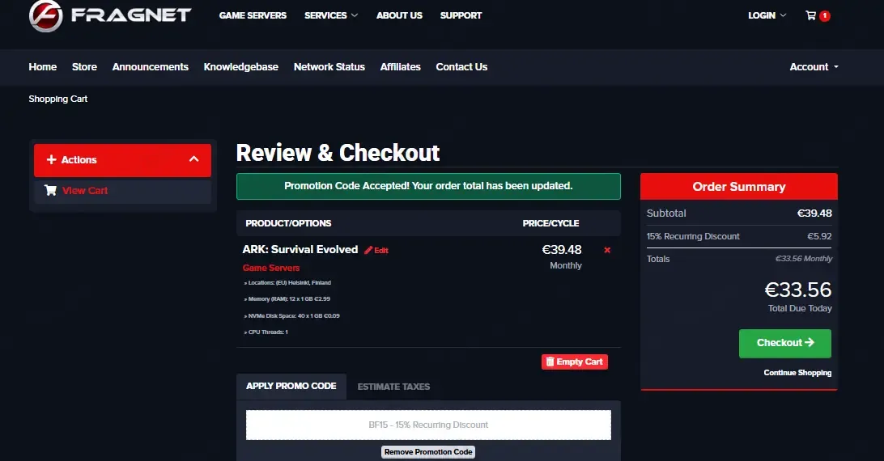Empty the cart
The width and height of the screenshot is (884, 461).
point(575,362)
